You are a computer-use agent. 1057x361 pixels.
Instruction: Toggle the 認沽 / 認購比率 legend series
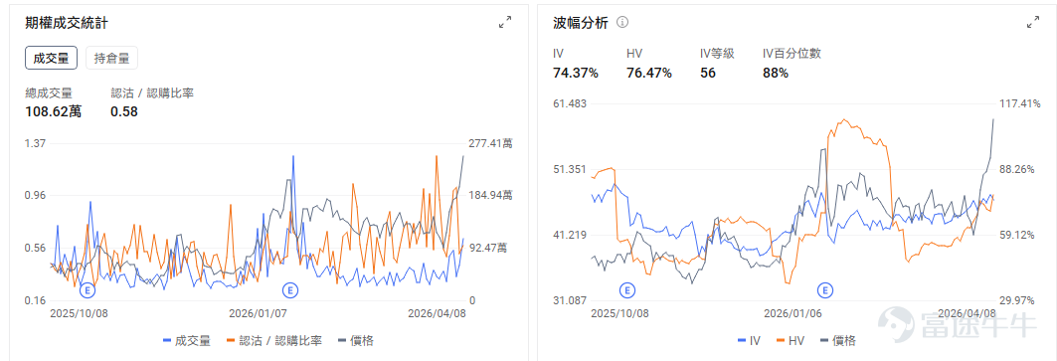click(x=273, y=341)
